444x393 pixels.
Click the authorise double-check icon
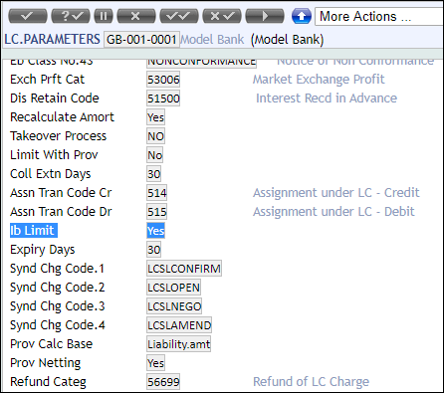179,16
